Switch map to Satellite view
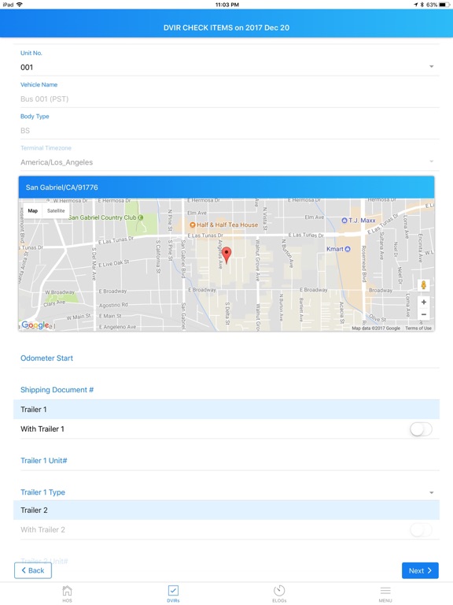 coord(56,210)
